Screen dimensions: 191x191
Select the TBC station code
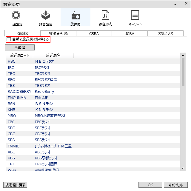(x=11, y=74)
